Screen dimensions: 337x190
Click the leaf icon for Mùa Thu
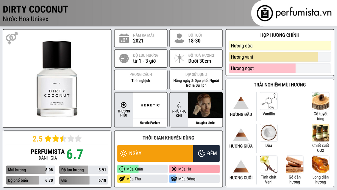pos(122,179)
